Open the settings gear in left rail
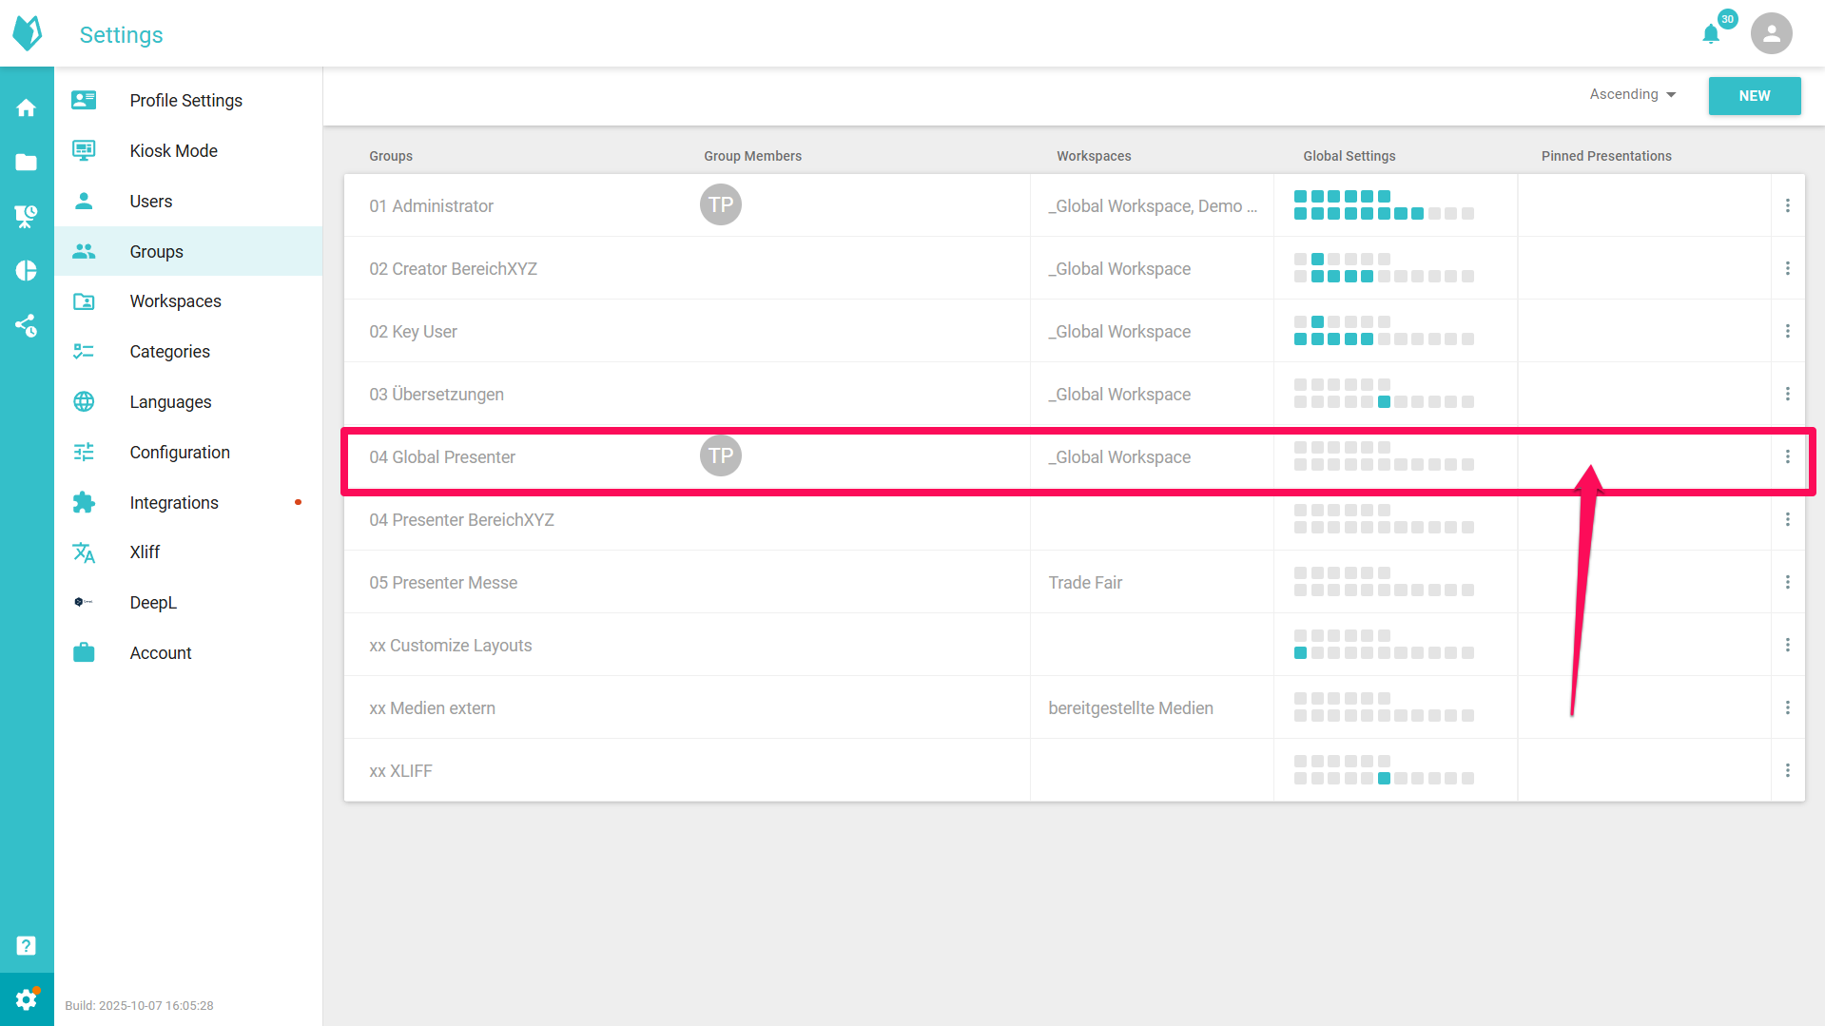The height and width of the screenshot is (1026, 1825). (27, 999)
